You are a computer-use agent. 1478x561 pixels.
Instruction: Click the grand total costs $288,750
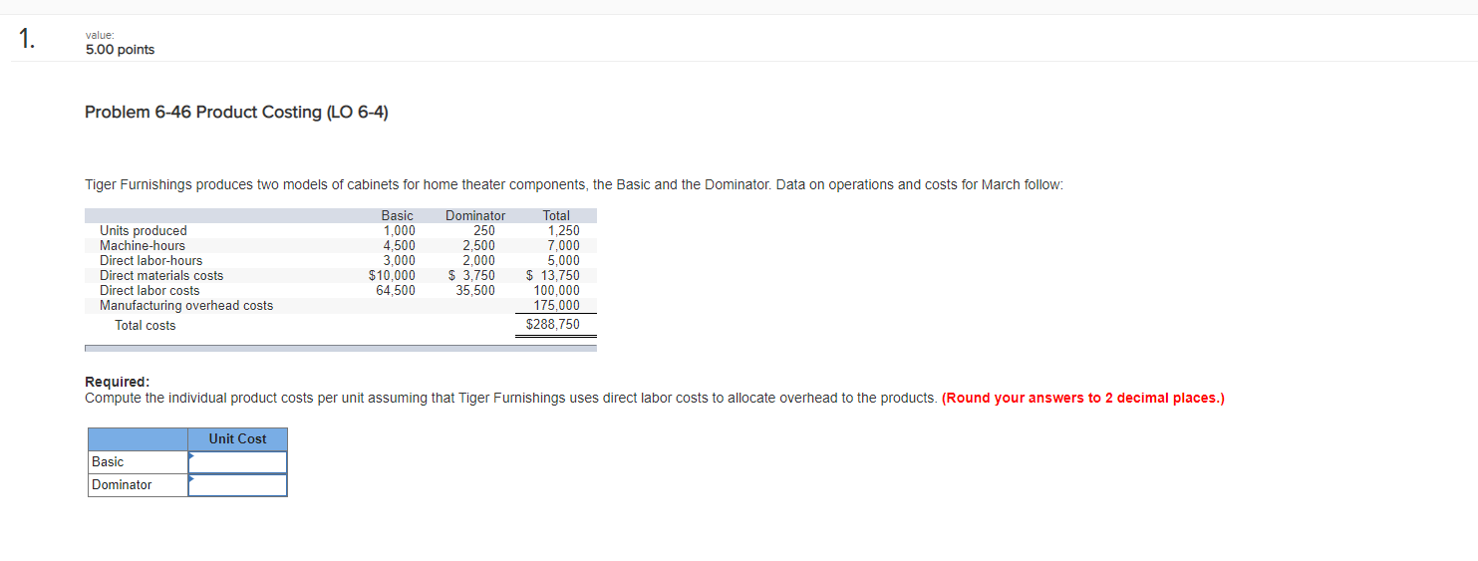click(x=553, y=325)
